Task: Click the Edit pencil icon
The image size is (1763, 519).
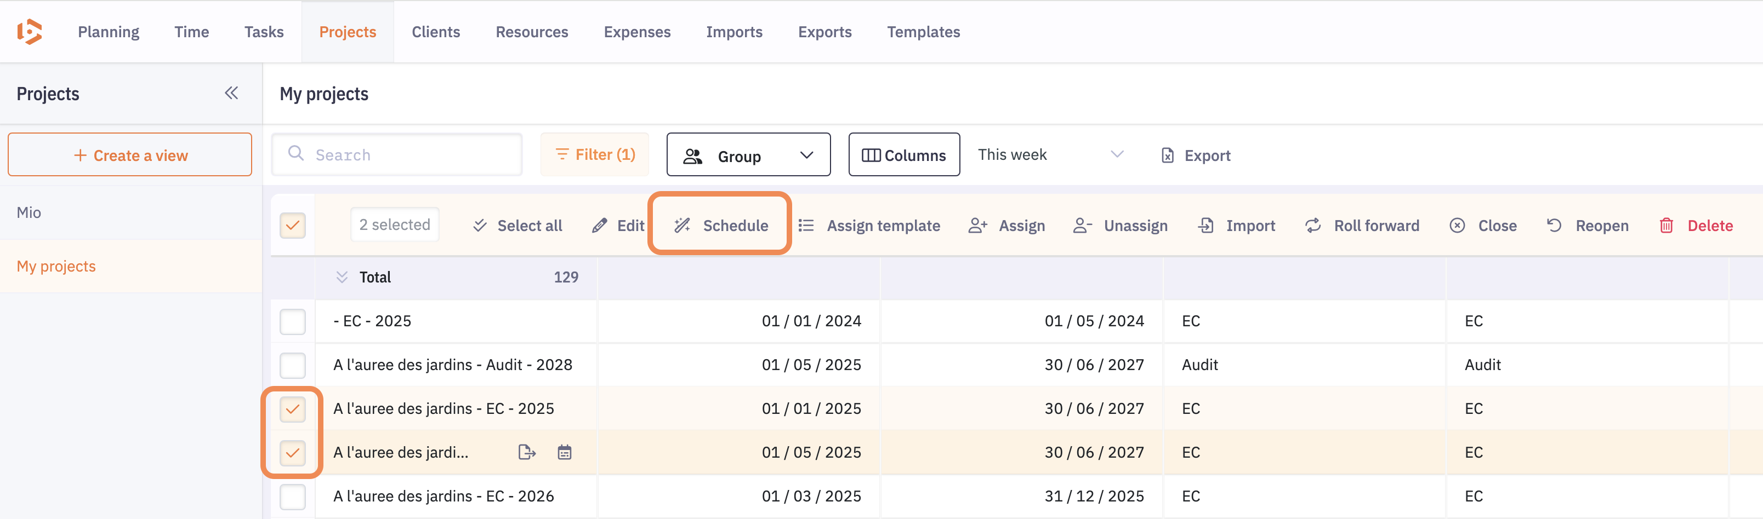Action: coord(600,226)
